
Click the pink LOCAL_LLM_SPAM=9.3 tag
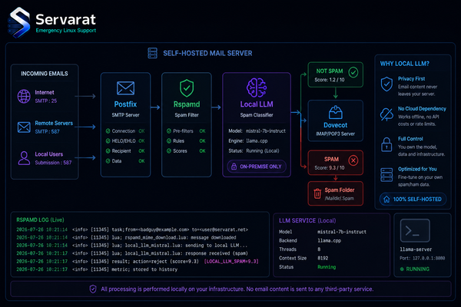coord(231,261)
